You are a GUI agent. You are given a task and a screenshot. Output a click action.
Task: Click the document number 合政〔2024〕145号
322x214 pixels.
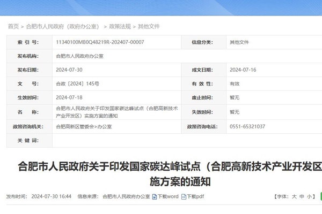click(77, 84)
